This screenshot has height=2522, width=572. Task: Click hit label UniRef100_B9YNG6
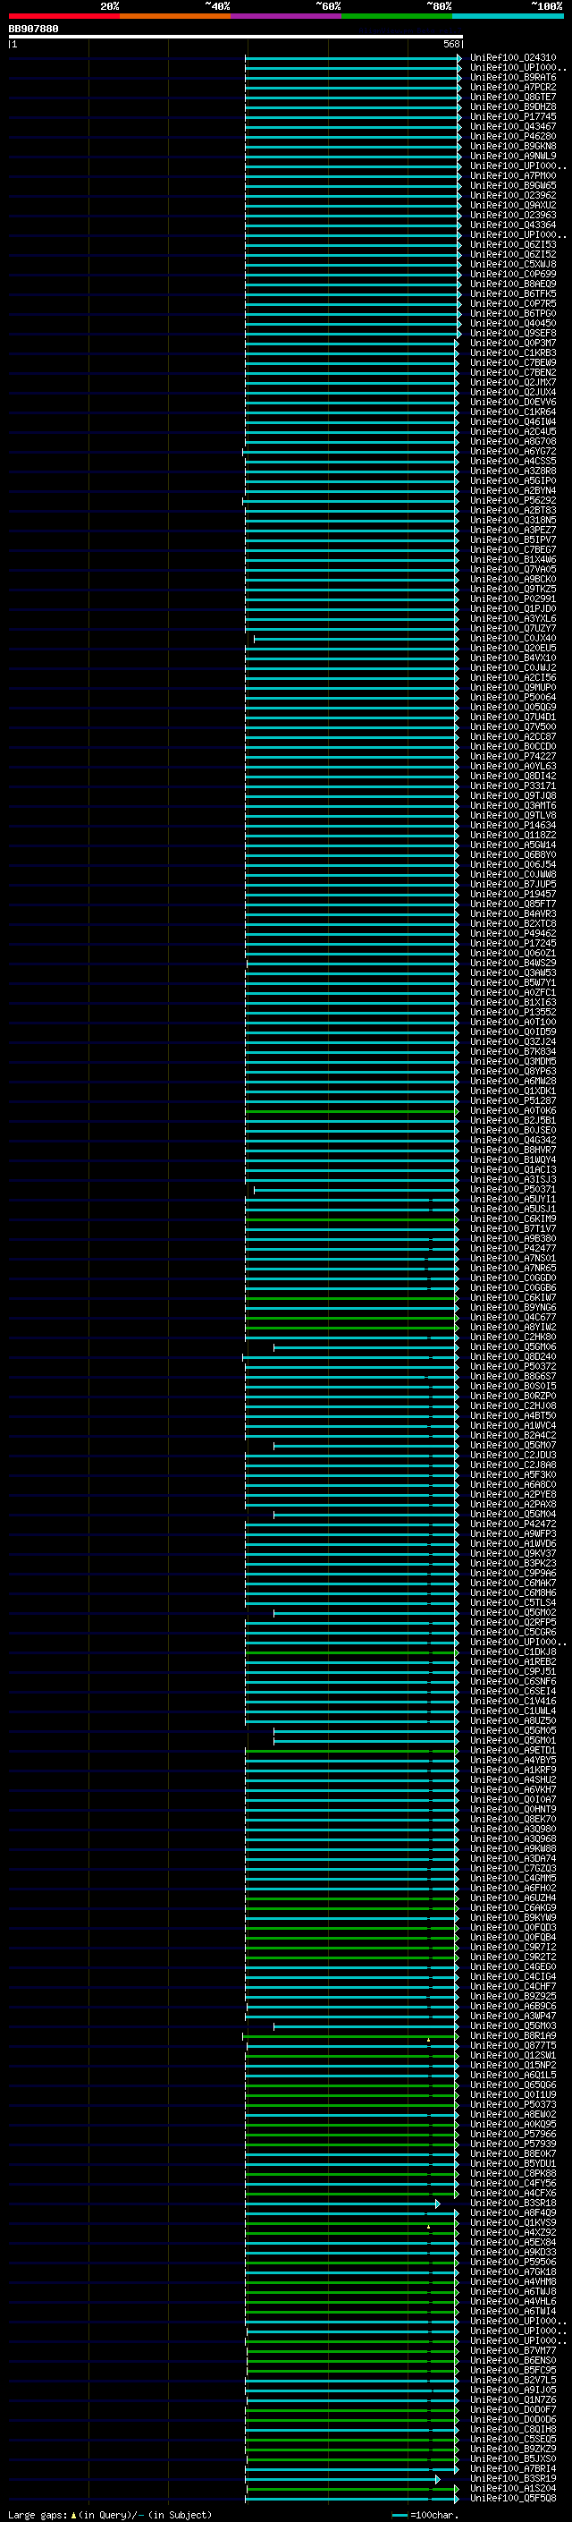click(x=513, y=1307)
